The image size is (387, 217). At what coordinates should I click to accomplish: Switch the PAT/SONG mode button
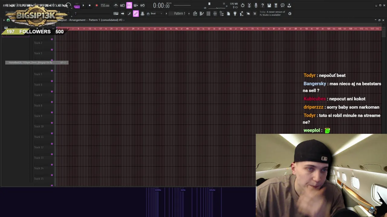pos(77,6)
